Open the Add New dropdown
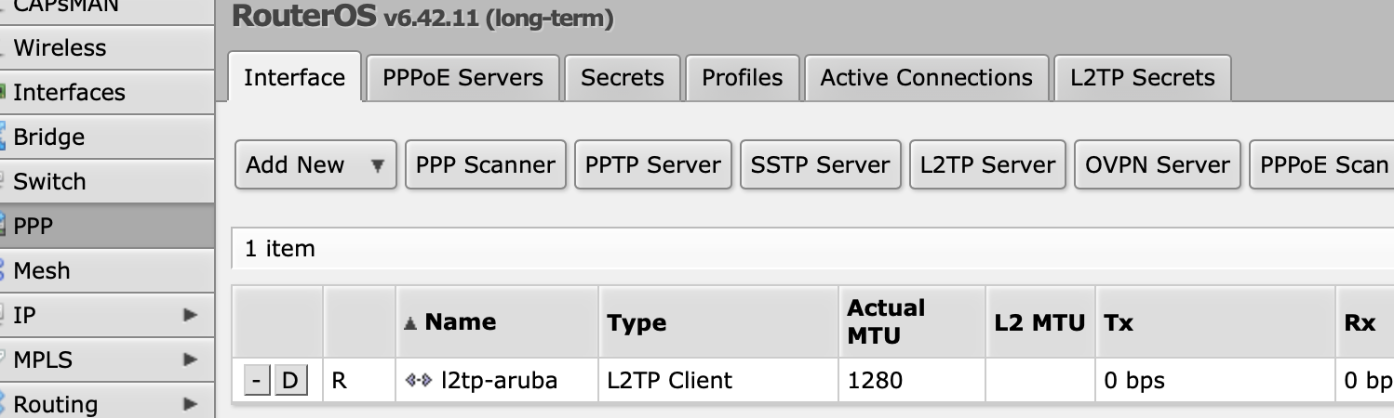The width and height of the screenshot is (1394, 418). [315, 165]
